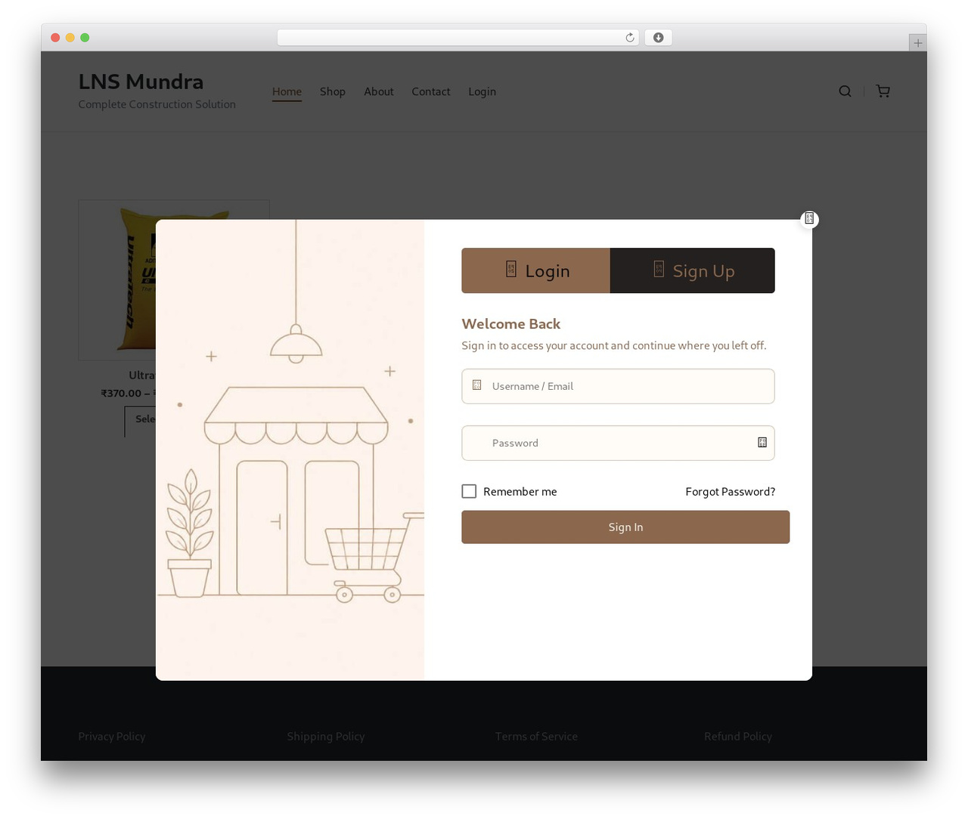This screenshot has height=819, width=968.
Task: Open the Forgot Password link
Action: [x=730, y=492]
